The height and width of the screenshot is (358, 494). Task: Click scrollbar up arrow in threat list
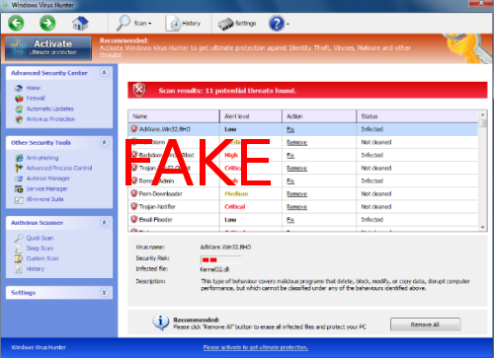[x=482, y=114]
